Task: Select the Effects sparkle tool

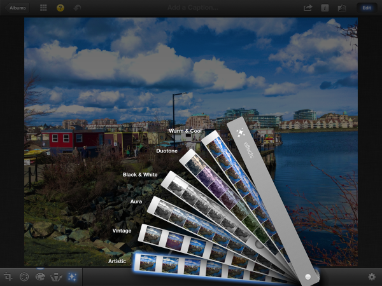Action: 72,276
